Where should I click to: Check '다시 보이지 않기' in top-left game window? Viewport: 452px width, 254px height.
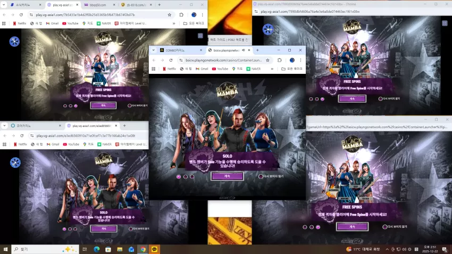129,105
